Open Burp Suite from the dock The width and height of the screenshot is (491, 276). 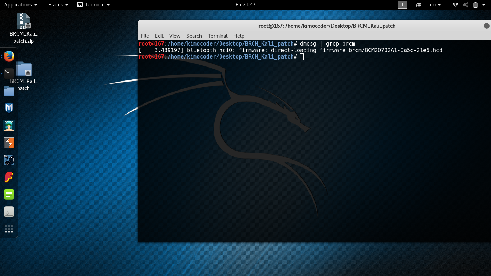click(9, 143)
